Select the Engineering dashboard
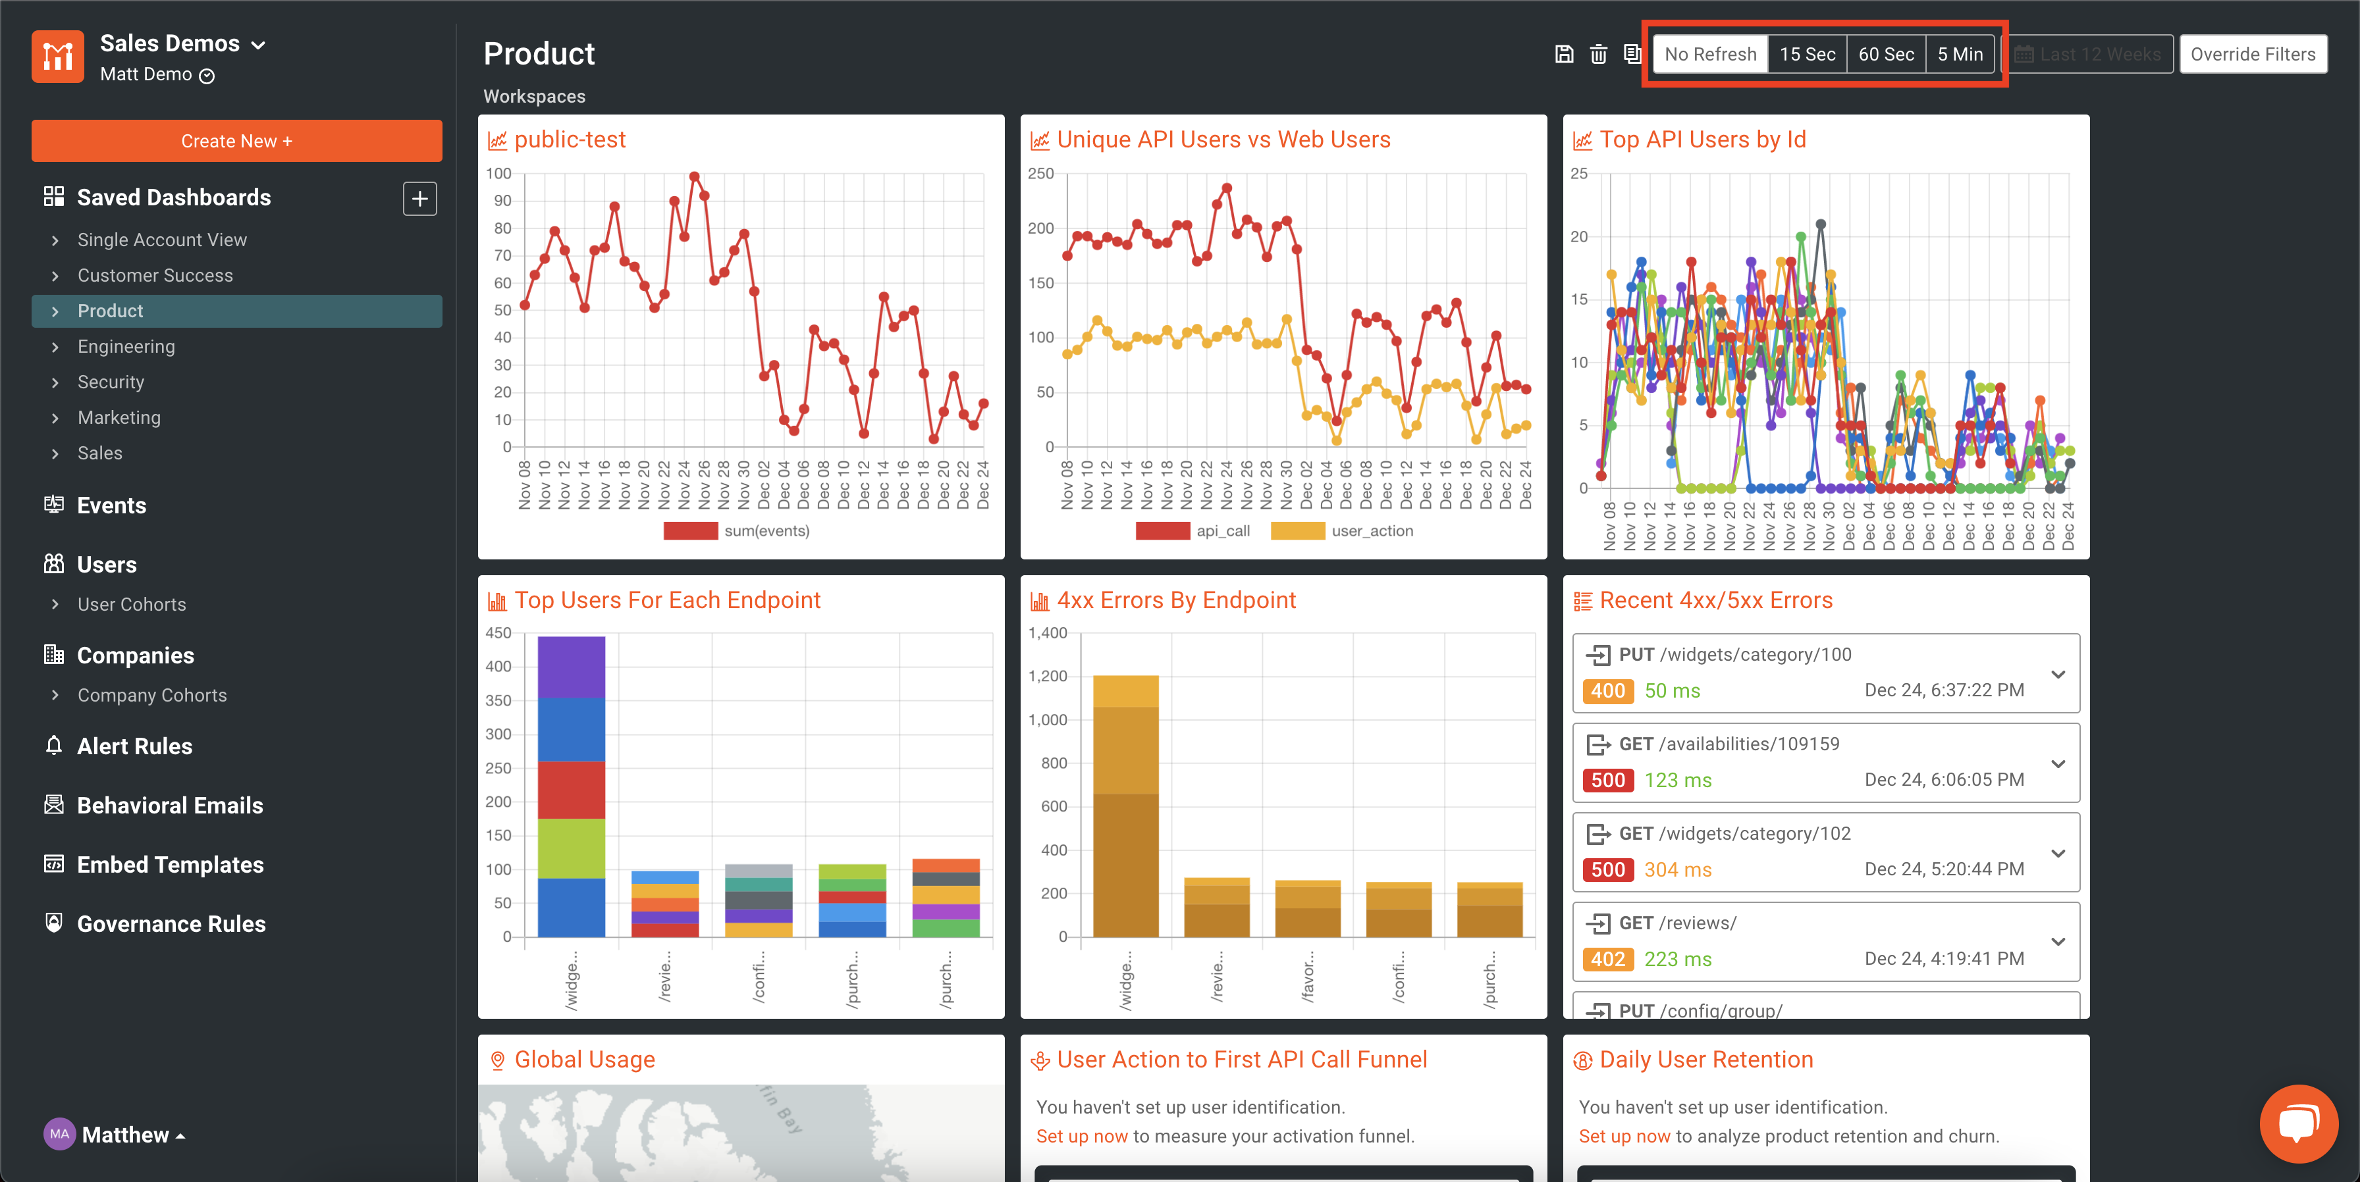 (126, 346)
